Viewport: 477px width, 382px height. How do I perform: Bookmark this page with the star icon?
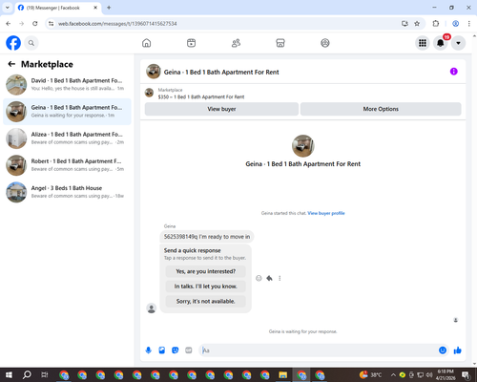pyautogui.click(x=417, y=24)
